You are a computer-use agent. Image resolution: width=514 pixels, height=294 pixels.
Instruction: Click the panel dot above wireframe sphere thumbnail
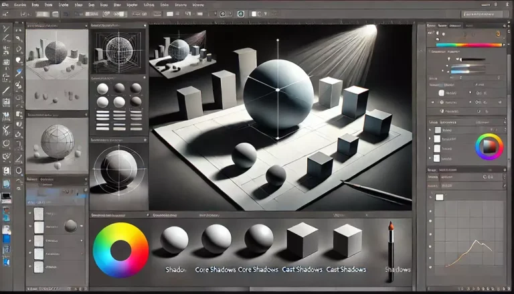(145, 25)
